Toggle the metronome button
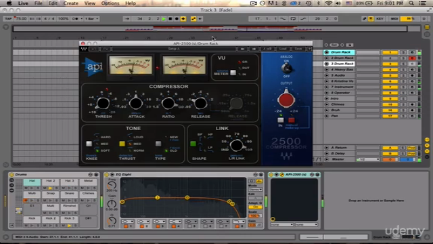The image size is (433, 244). click(x=75, y=19)
